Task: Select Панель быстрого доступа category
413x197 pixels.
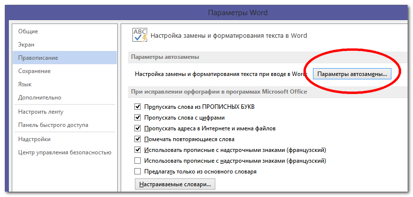Action: click(x=53, y=125)
